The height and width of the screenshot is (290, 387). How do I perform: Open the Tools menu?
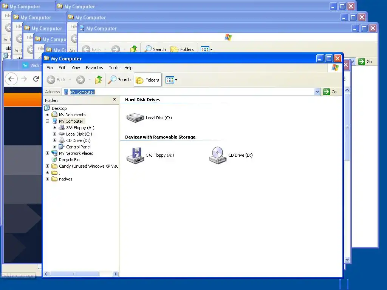[x=114, y=68]
